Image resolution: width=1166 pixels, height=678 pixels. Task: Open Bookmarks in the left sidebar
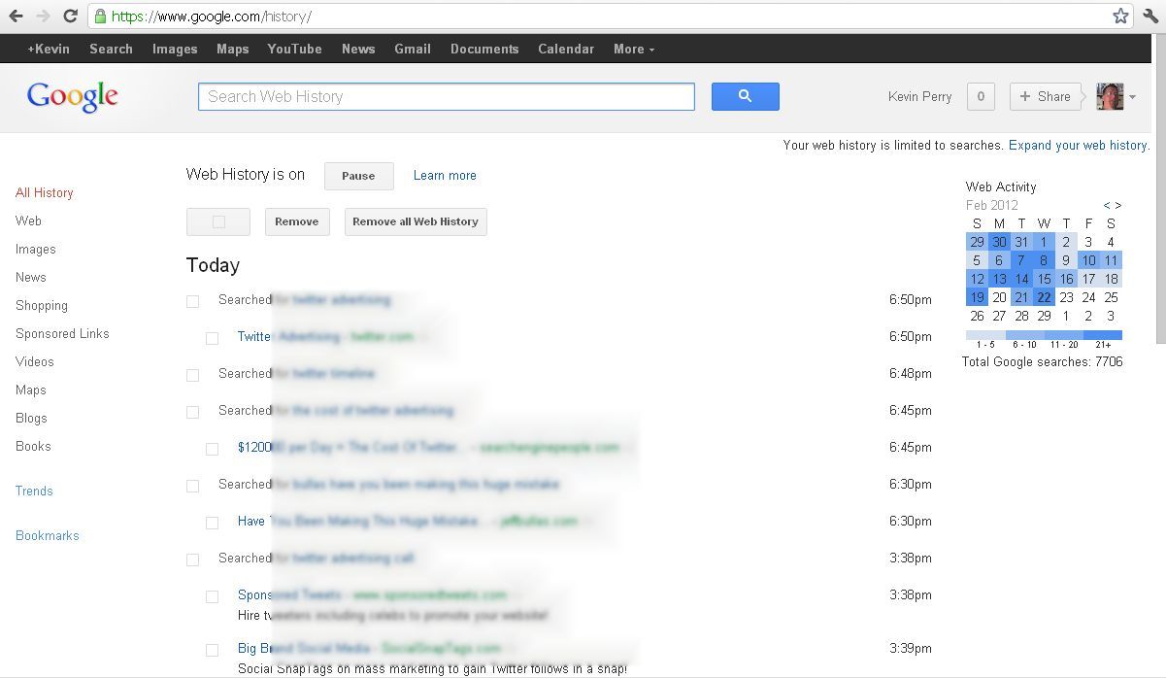coord(48,535)
